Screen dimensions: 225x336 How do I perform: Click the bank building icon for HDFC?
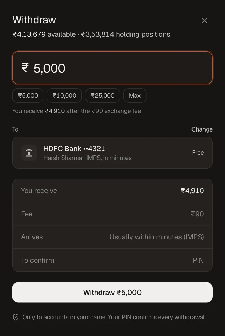29,152
